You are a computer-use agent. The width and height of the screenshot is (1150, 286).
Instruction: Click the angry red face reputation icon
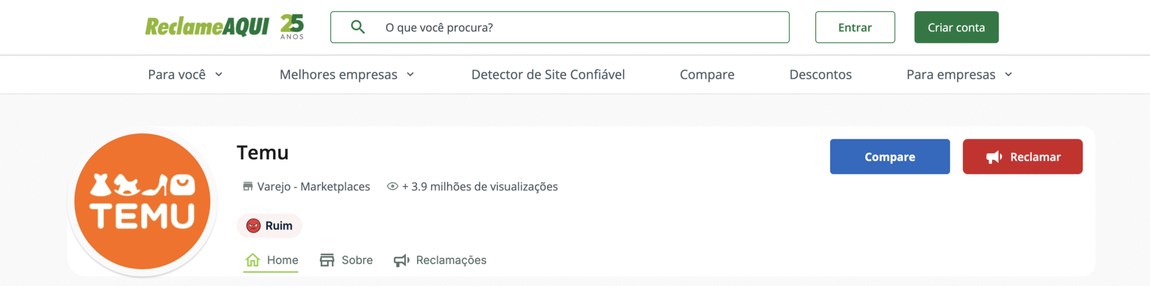pyautogui.click(x=253, y=226)
